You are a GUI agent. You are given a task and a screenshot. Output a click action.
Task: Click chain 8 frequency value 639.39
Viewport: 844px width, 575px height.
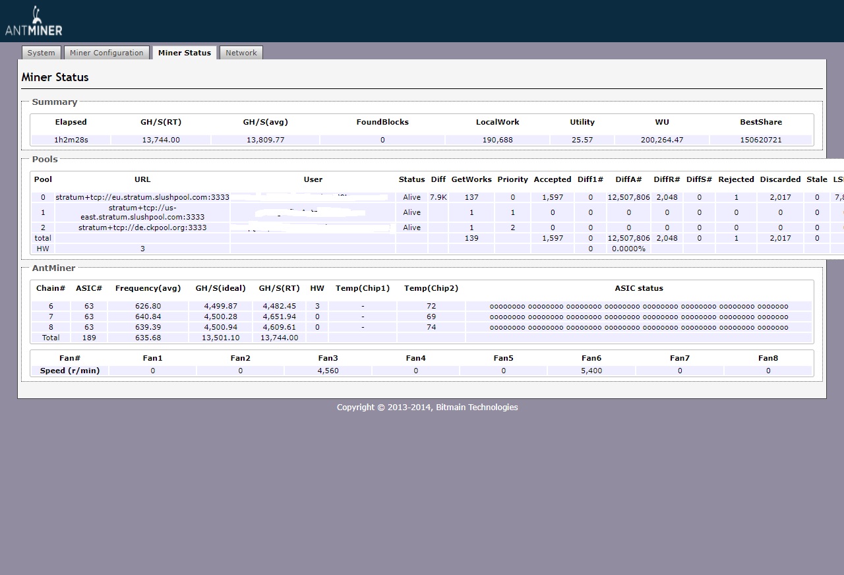[x=148, y=327]
